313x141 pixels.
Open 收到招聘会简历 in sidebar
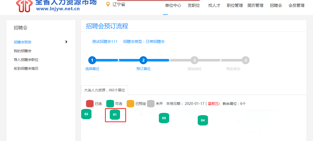click(26, 68)
